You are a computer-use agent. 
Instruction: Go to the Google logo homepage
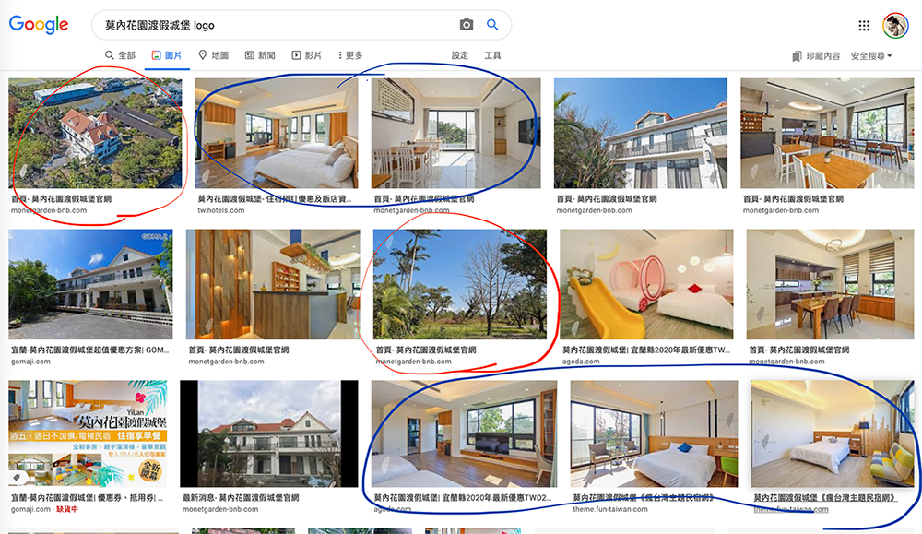tap(39, 25)
